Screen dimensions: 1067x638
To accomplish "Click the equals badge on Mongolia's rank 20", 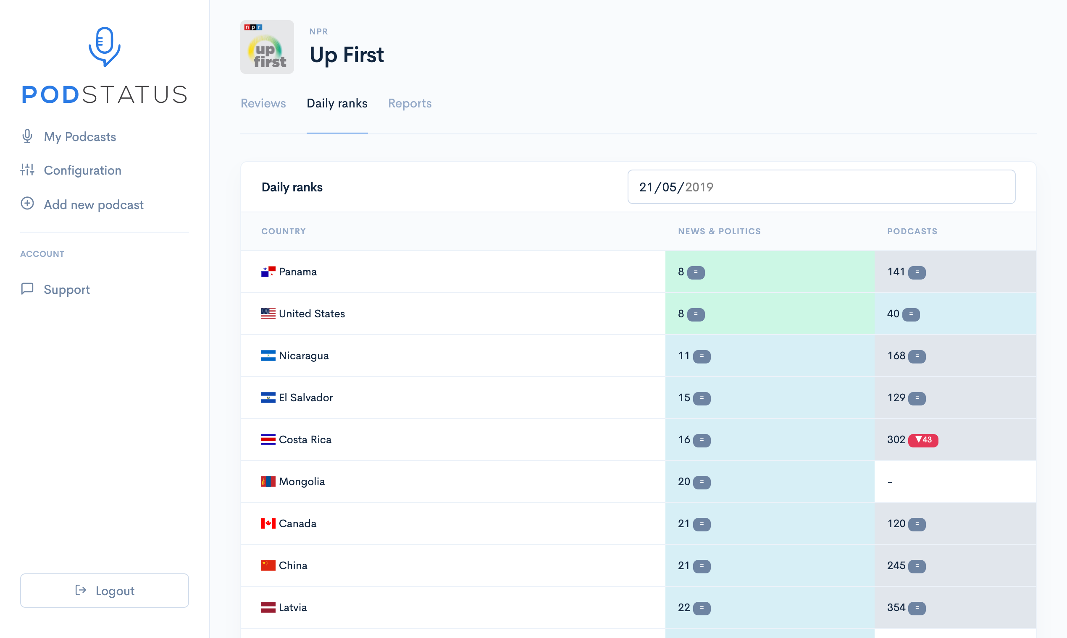I will click(x=702, y=482).
